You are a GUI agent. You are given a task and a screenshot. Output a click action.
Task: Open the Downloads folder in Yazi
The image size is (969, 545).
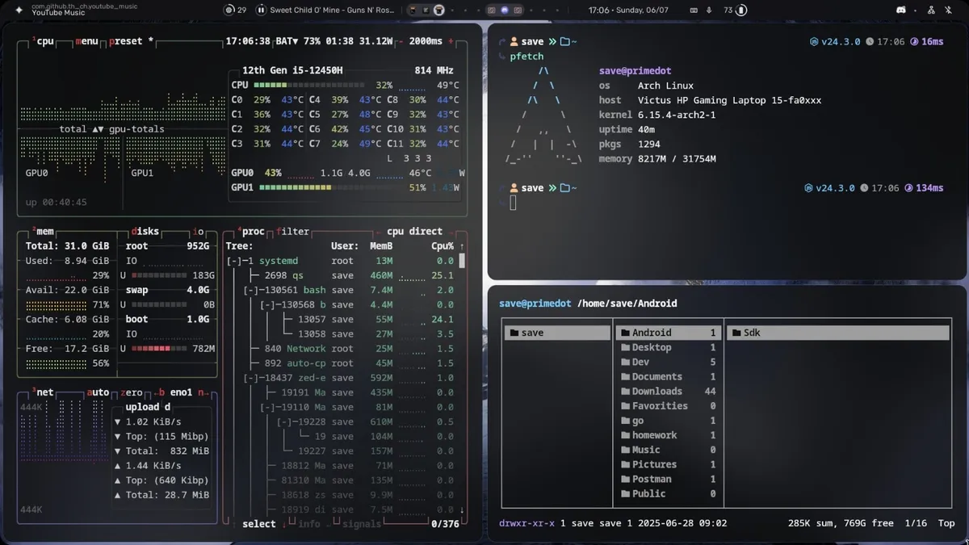656,391
